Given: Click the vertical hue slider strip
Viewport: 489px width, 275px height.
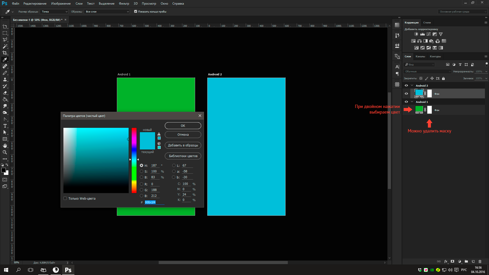Looking at the screenshot, I should [134, 160].
